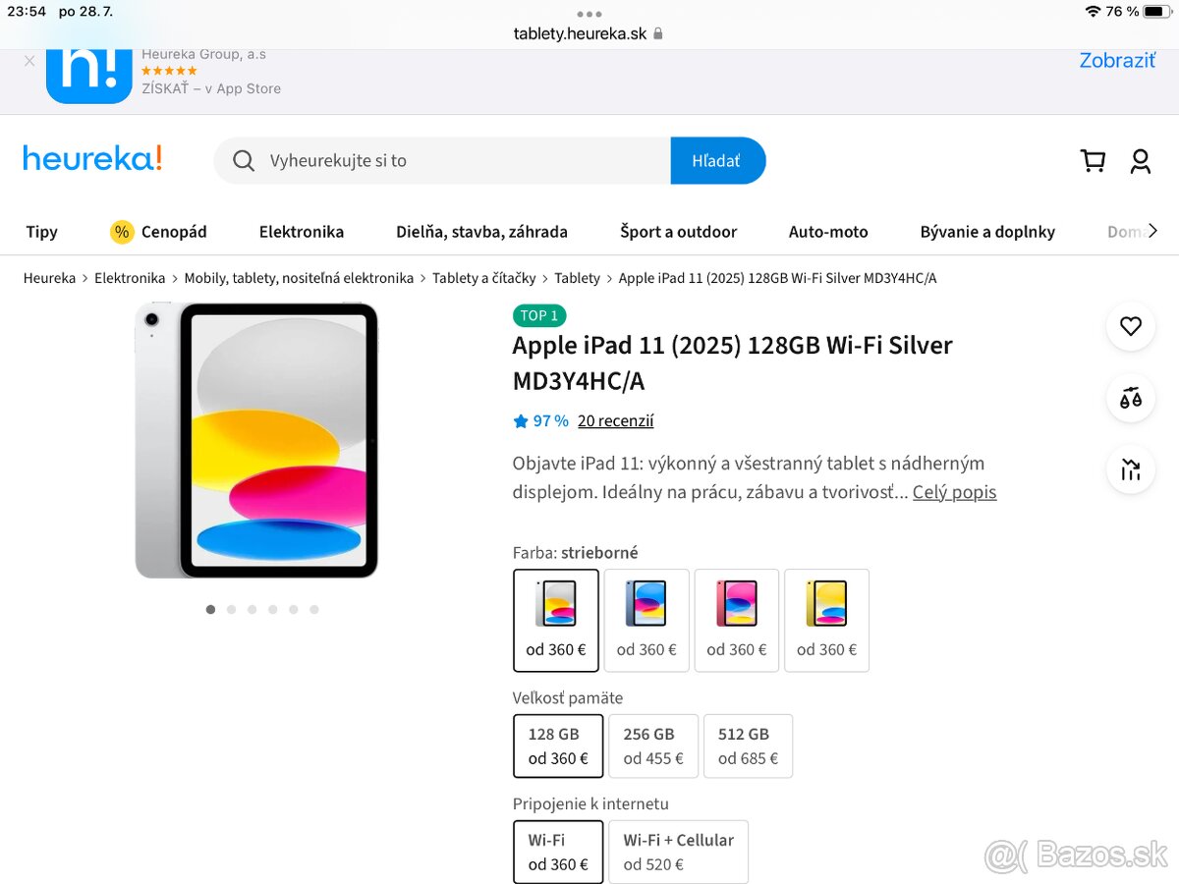Open the Tipy menu item
Viewport: 1179px width, 884px height.
[42, 232]
